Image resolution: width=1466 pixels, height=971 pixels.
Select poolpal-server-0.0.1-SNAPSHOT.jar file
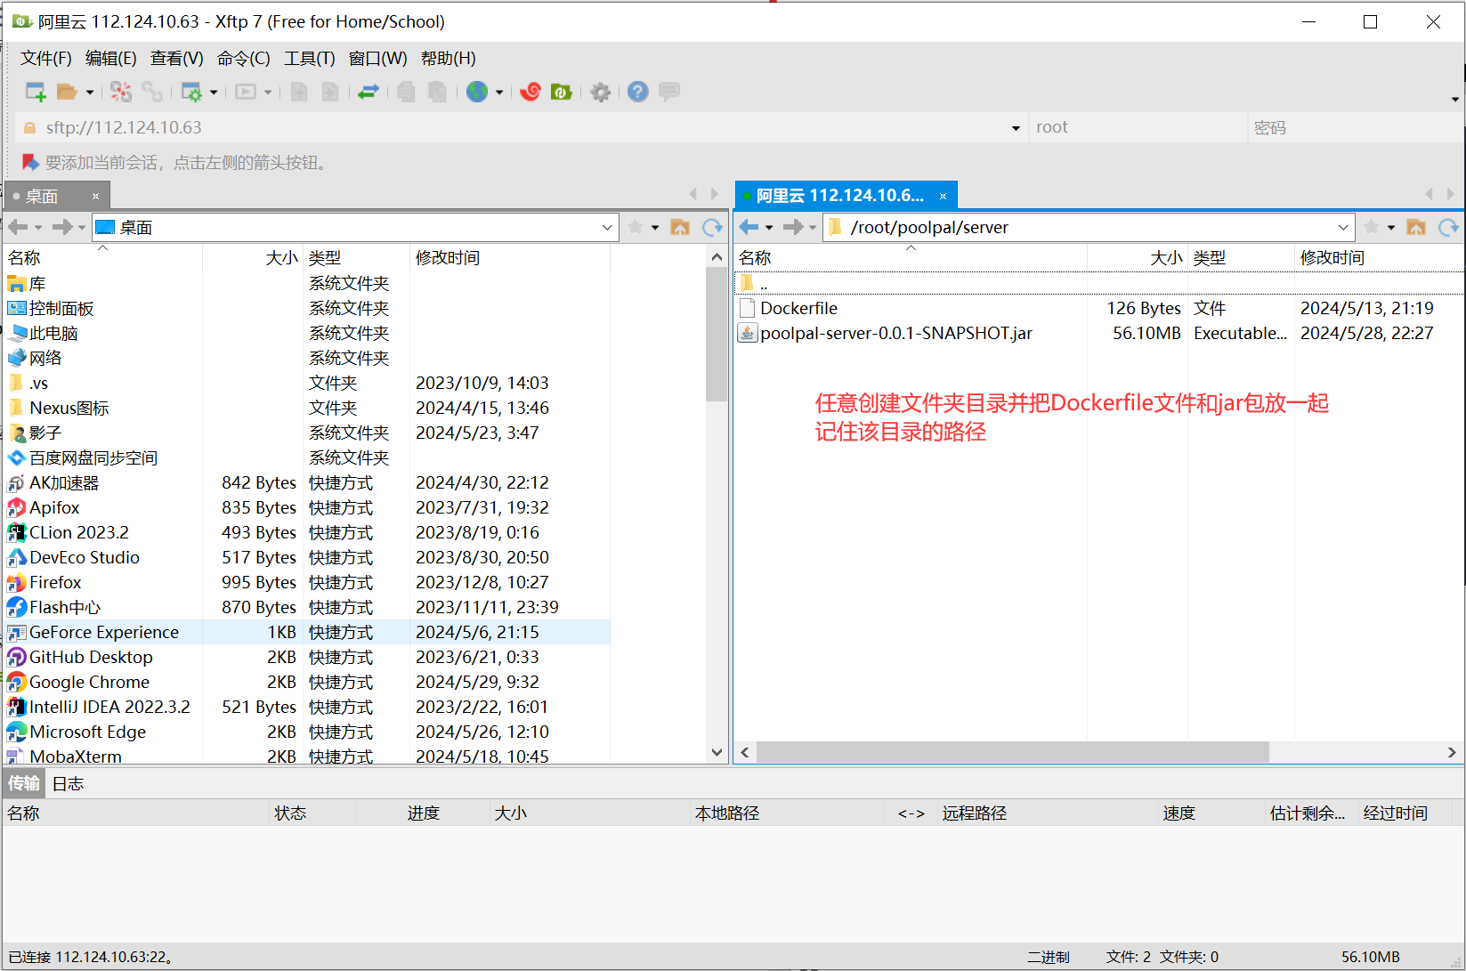pos(896,333)
